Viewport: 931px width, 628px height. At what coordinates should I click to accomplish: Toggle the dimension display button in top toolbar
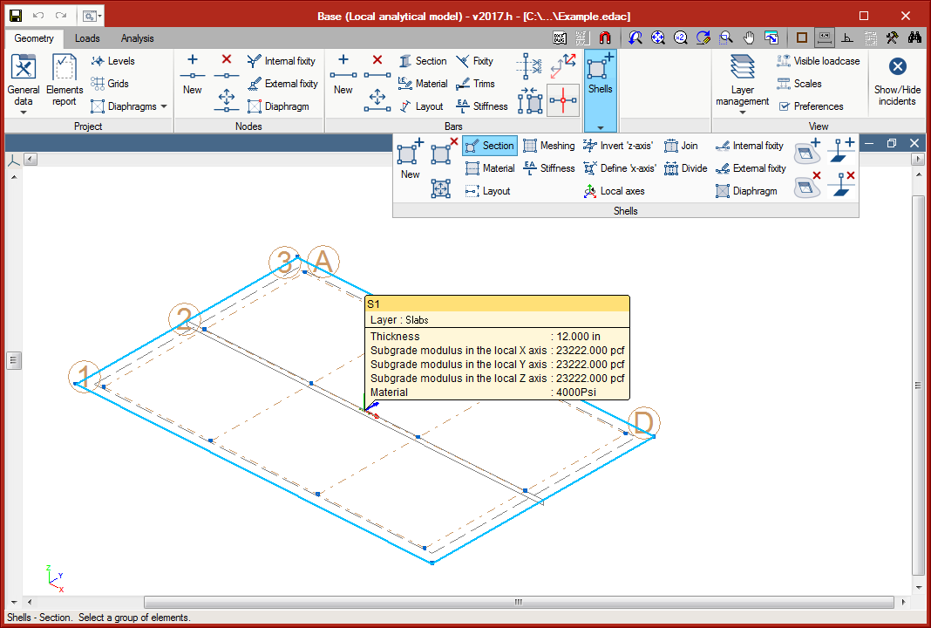coord(824,38)
